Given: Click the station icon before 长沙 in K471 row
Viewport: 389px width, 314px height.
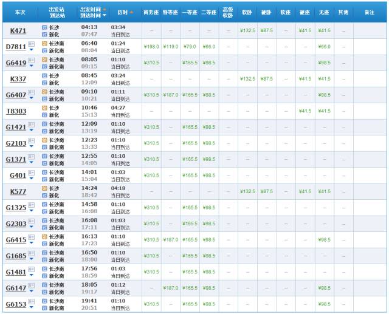Looking at the screenshot, I should click(x=44, y=27).
